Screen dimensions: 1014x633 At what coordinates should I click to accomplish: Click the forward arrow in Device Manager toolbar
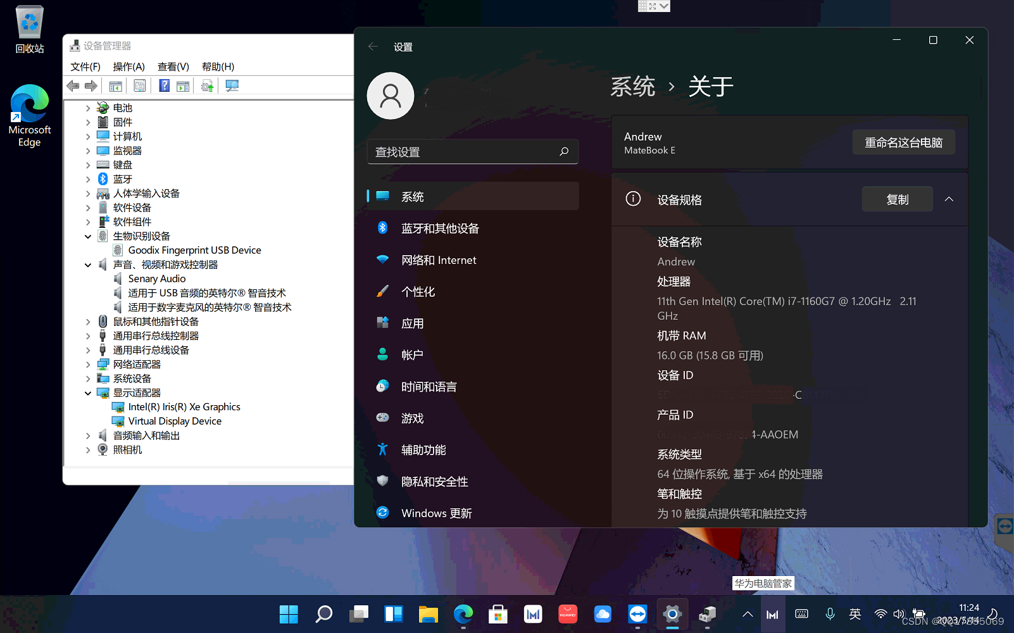click(91, 86)
